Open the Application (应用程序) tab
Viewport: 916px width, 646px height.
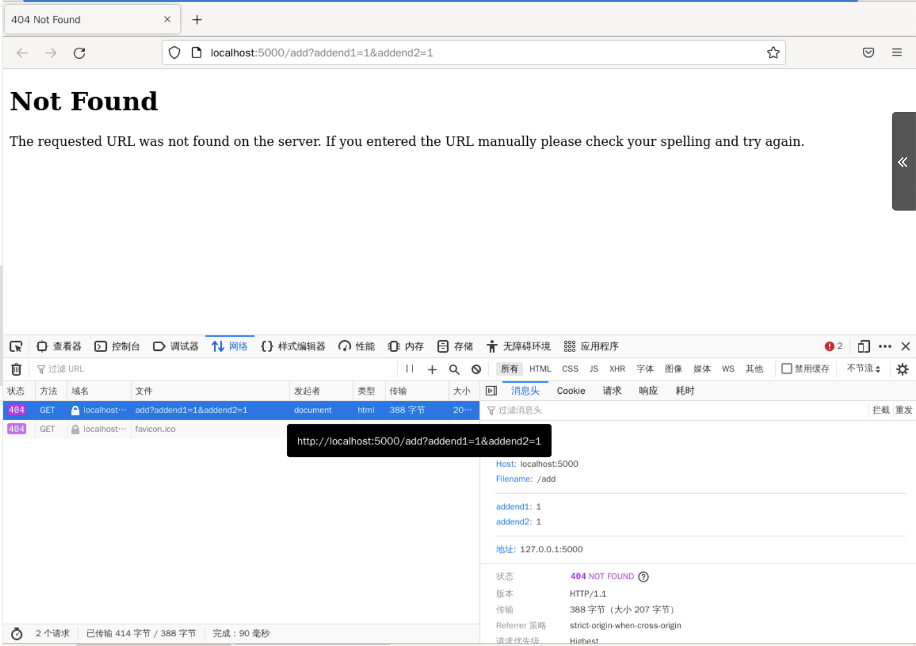[591, 347]
